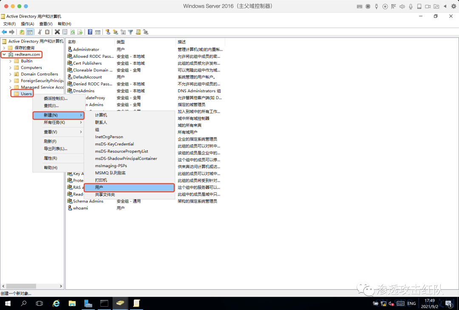This screenshot has height=310, width=459.
Task: Toggle the show/hide console tree icon
Action: click(x=30, y=32)
